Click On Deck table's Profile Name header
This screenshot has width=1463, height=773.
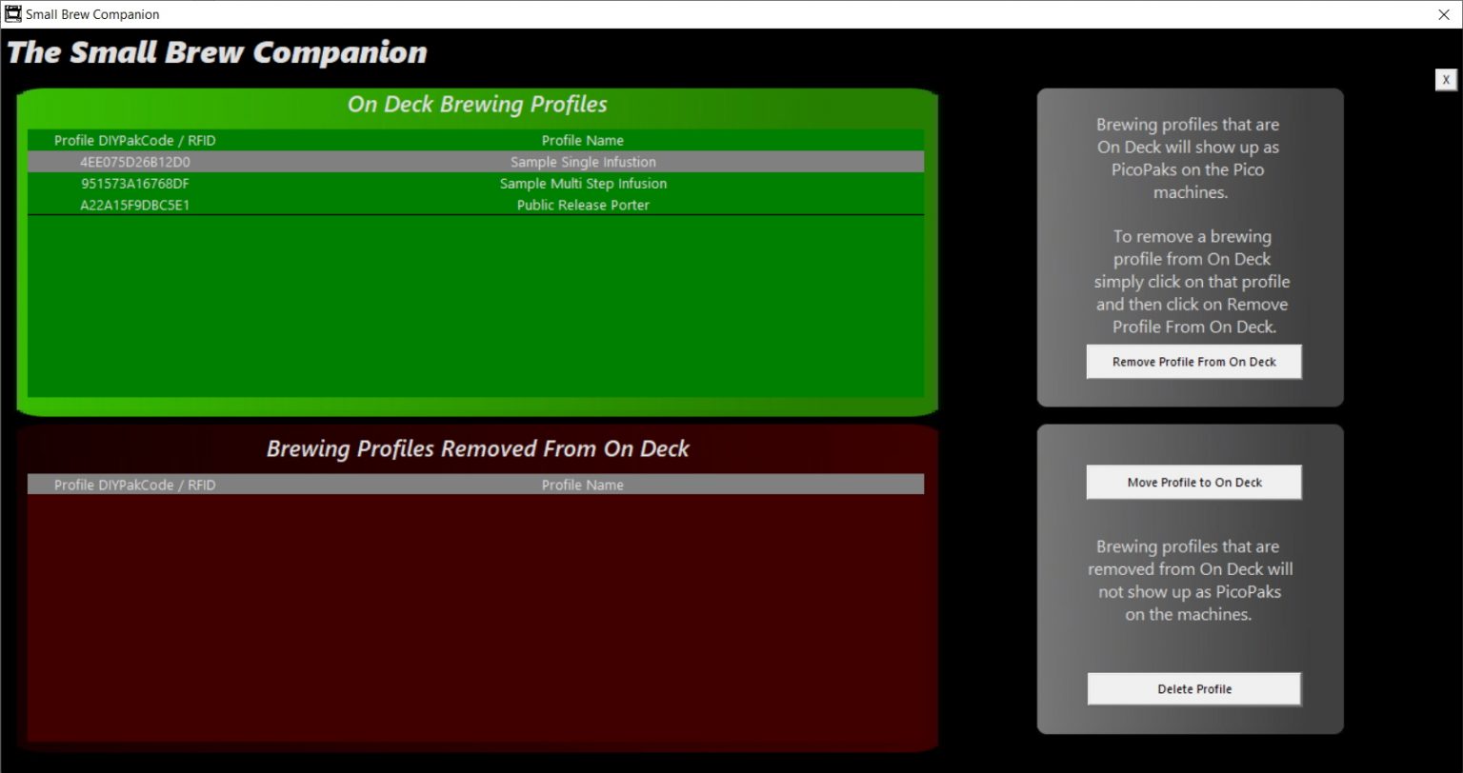tap(582, 140)
